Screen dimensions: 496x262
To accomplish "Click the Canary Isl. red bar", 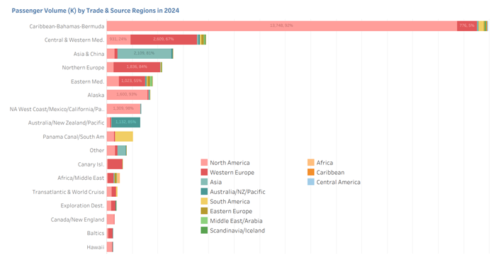I will (x=115, y=164).
